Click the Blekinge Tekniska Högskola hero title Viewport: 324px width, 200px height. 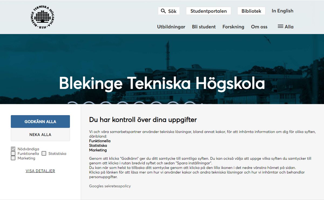[162, 83]
